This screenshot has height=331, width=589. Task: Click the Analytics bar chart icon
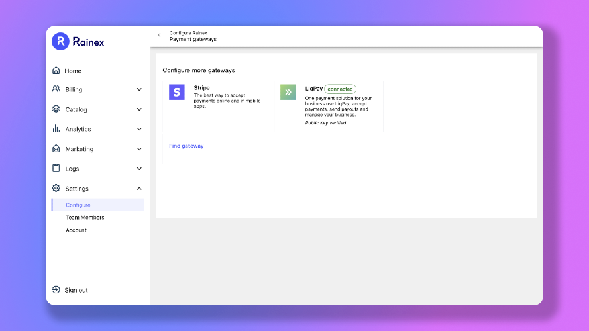[x=56, y=128]
